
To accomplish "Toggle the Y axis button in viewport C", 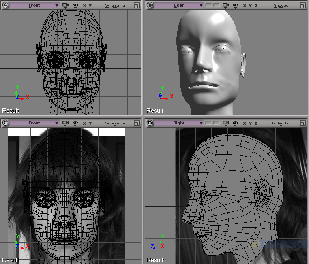I will [x=90, y=124].
